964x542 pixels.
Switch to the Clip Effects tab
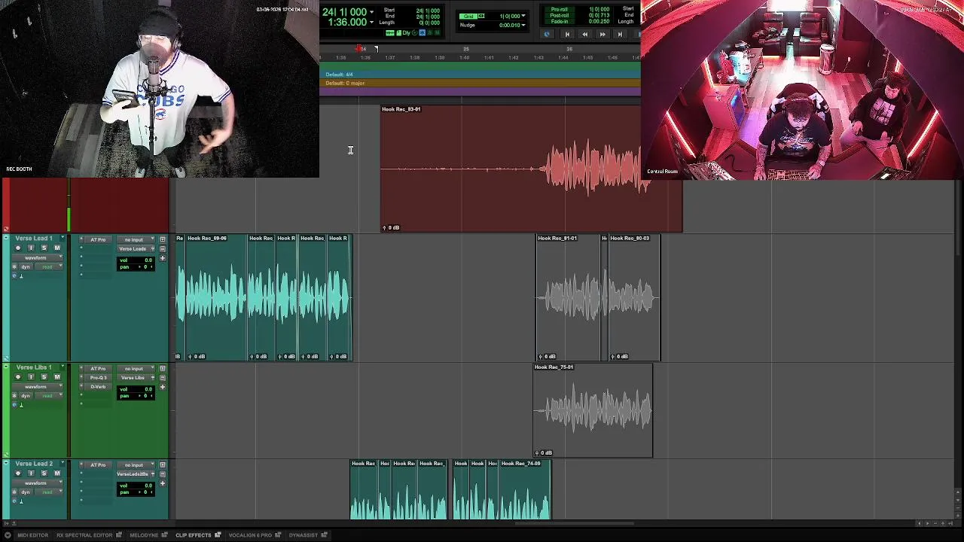pos(194,535)
